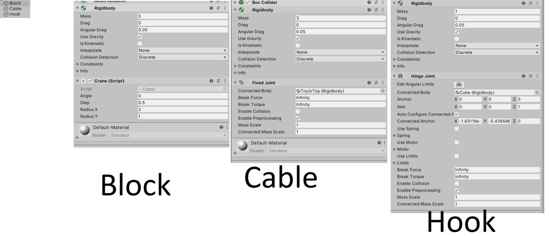
Task: Open presets for Cable's Box Collider
Action: click(x=376, y=3)
